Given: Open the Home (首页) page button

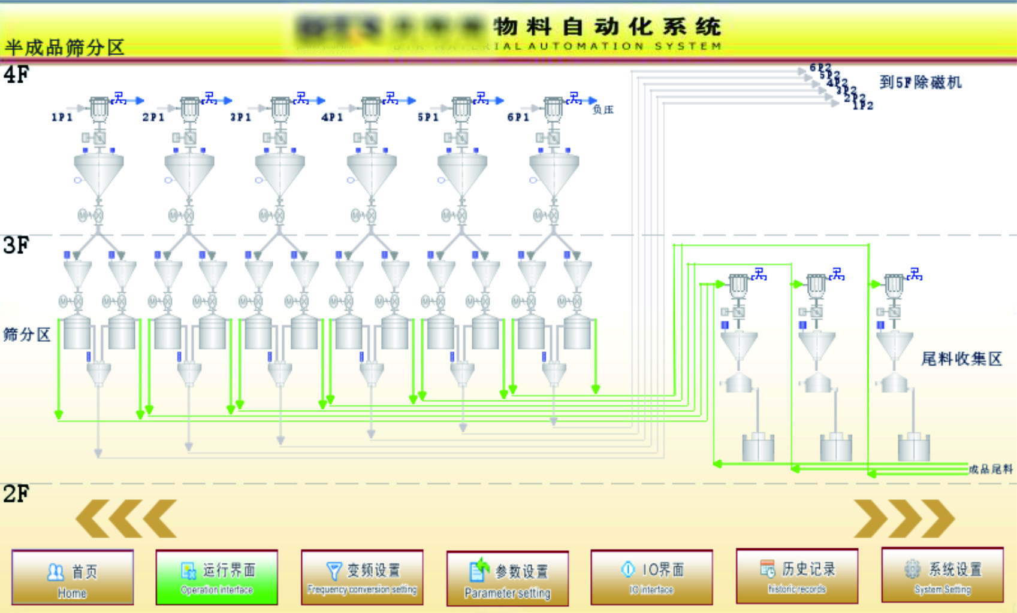Looking at the screenshot, I should pyautogui.click(x=73, y=578).
